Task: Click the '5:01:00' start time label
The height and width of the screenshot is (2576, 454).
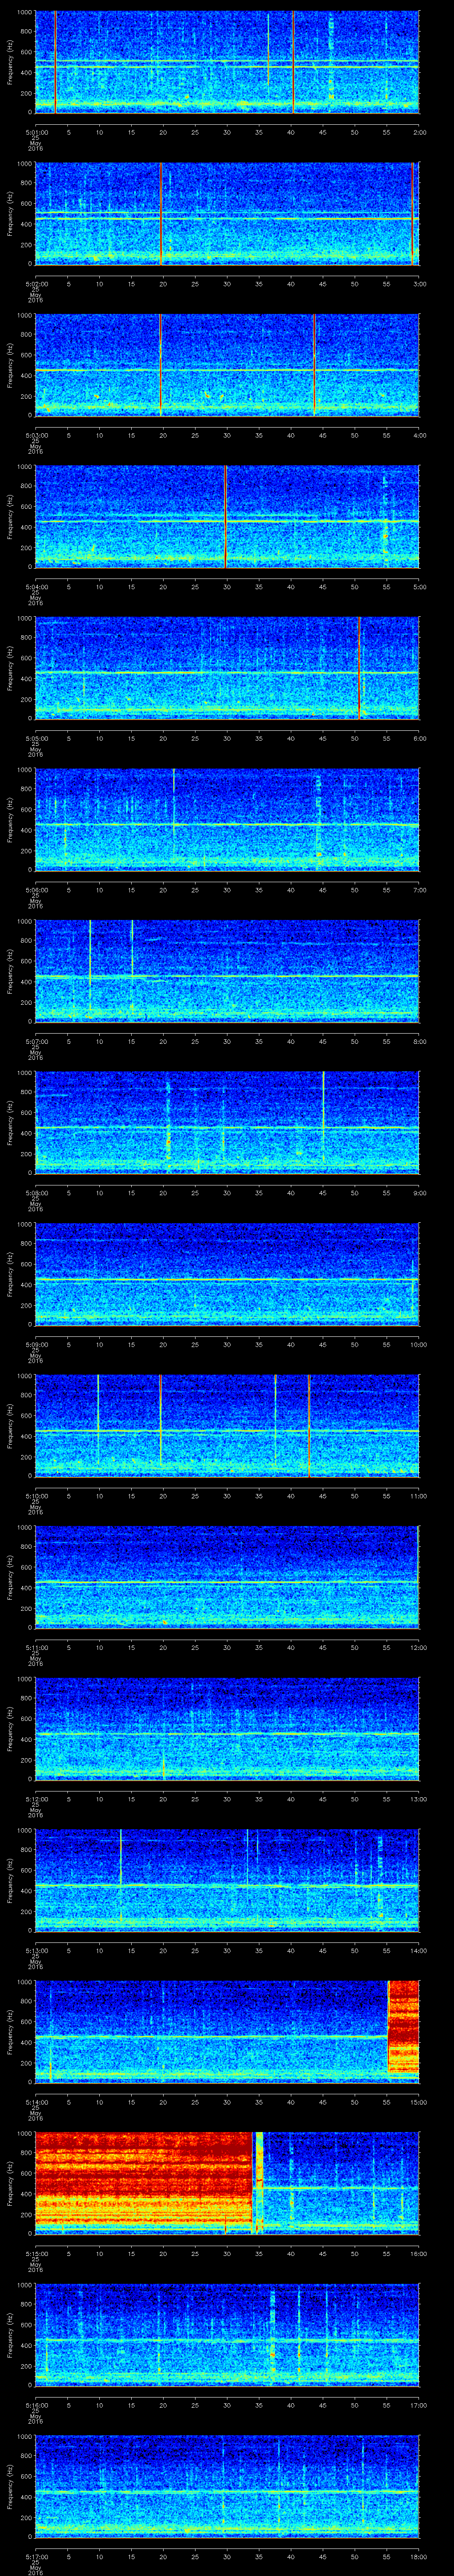Action: click(37, 132)
